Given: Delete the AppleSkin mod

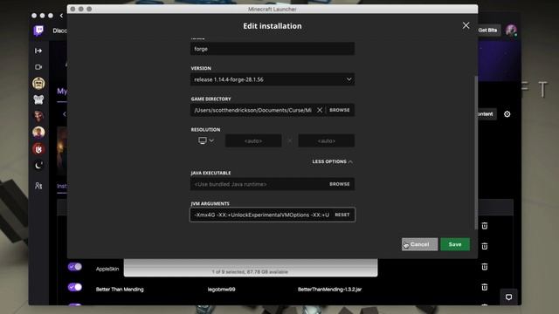Looking at the screenshot, I should [485, 267].
